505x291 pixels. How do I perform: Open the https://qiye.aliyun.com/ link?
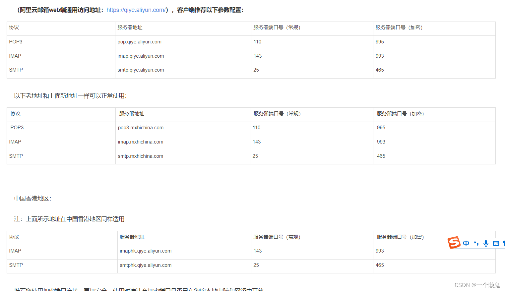pyautogui.click(x=136, y=10)
